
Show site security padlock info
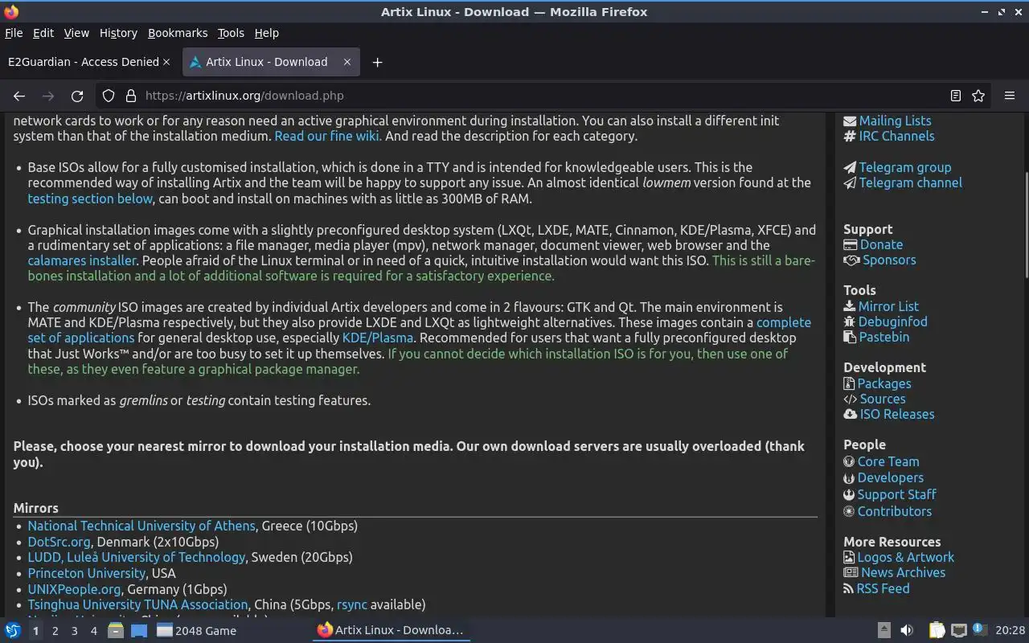click(x=130, y=96)
